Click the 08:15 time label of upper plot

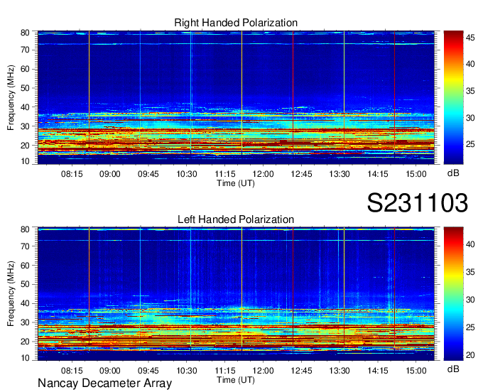point(72,174)
